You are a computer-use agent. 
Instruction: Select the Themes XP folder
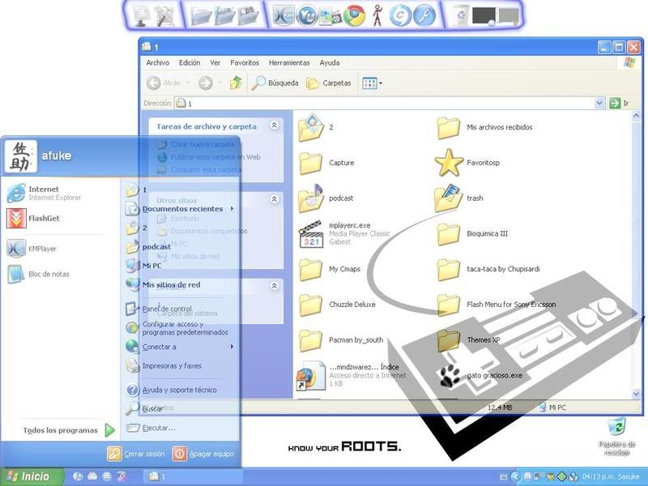[468, 340]
